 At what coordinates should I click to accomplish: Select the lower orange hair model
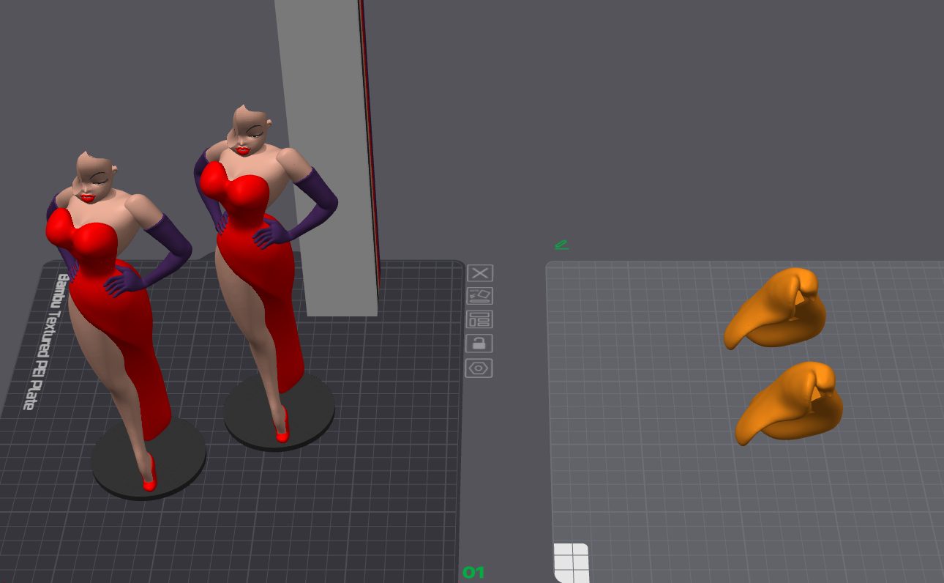789,403
